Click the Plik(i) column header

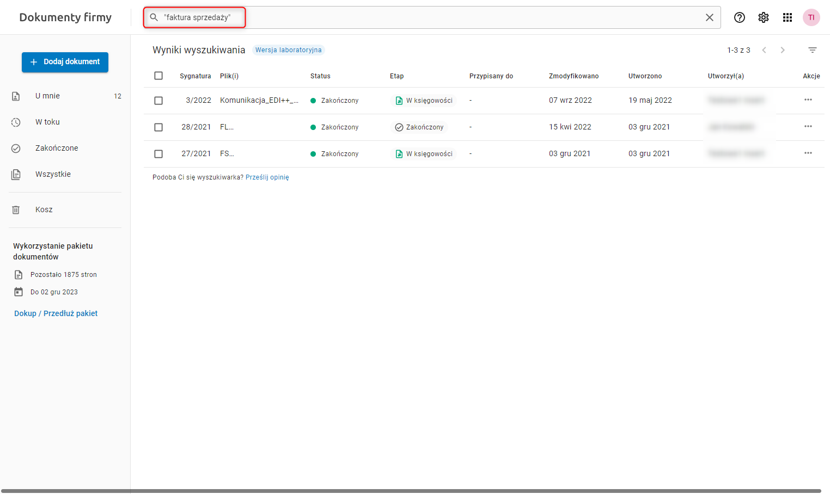[229, 76]
